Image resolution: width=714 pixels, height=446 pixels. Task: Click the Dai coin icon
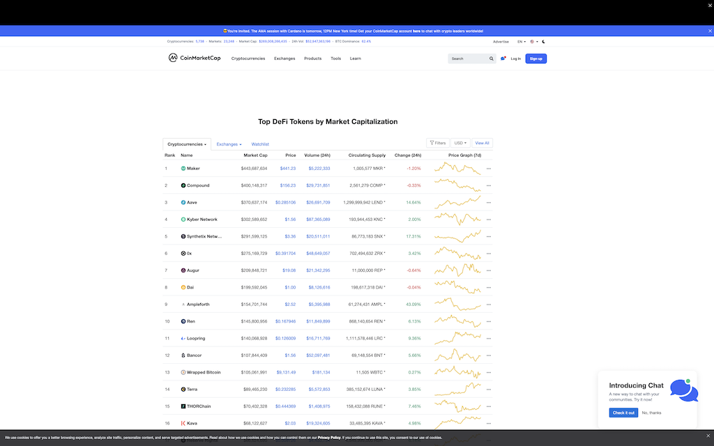tap(183, 287)
